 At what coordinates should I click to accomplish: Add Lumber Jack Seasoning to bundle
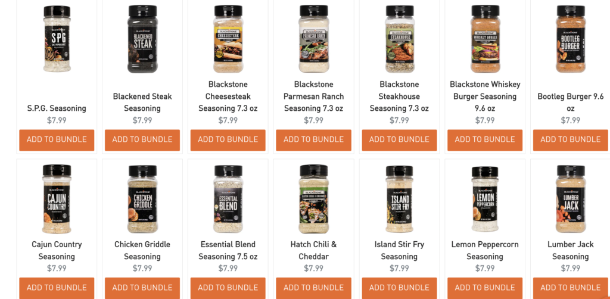[570, 288]
